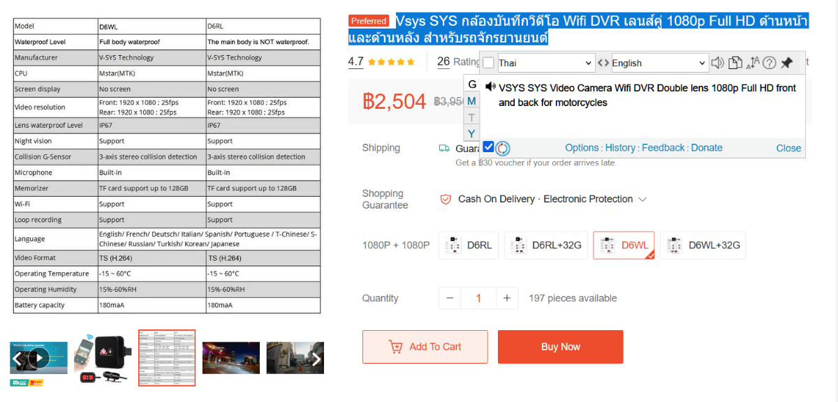Click the shield icon beside Cash On Delivery
This screenshot has width=838, height=402.
(x=446, y=199)
